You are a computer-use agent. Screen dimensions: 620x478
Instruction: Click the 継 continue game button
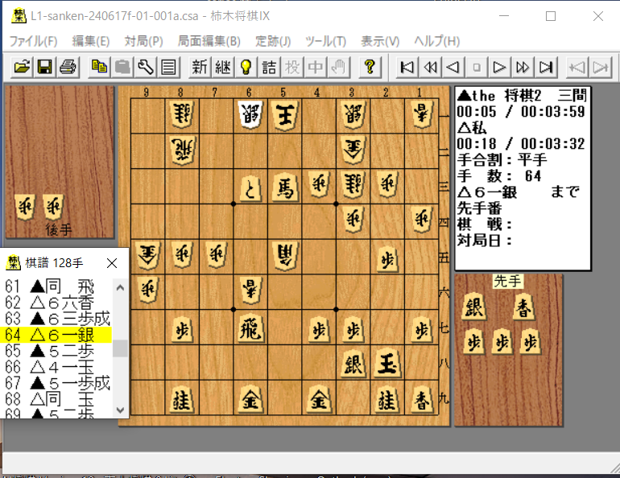point(222,67)
